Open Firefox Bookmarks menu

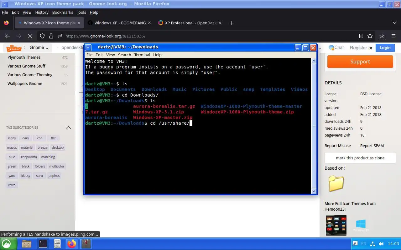[x=63, y=12]
